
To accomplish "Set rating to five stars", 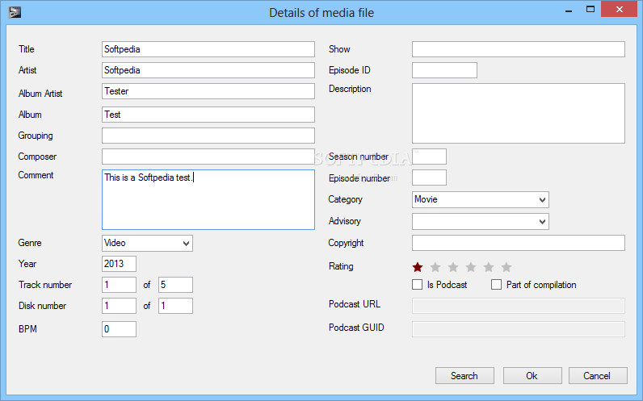I will [x=489, y=267].
